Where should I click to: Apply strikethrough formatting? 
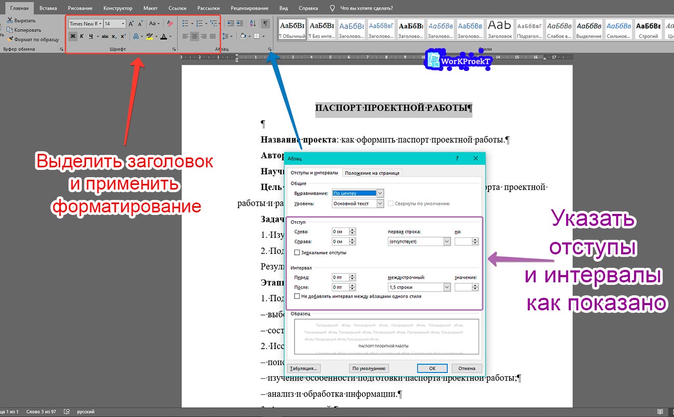tap(105, 36)
